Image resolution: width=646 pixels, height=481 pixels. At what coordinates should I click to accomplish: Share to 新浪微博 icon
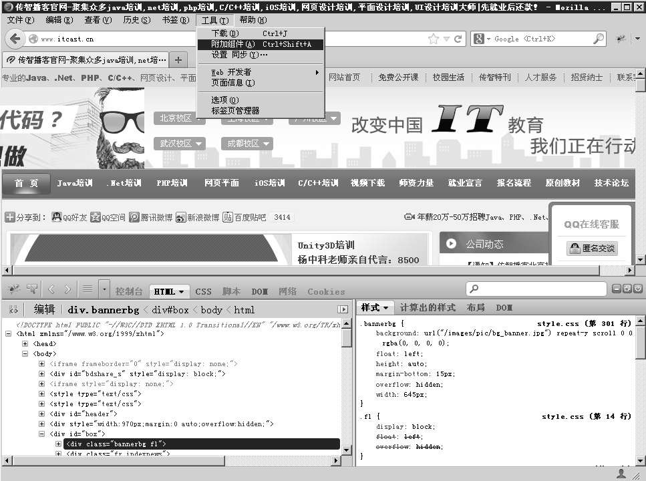click(180, 217)
